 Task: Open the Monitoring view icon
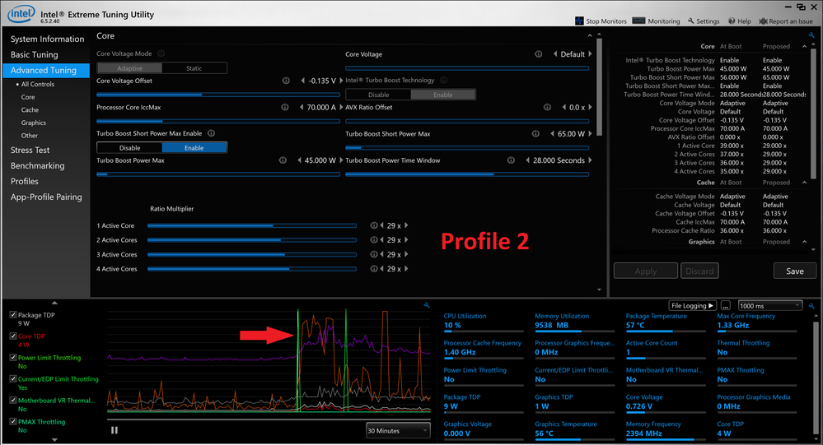(x=638, y=21)
